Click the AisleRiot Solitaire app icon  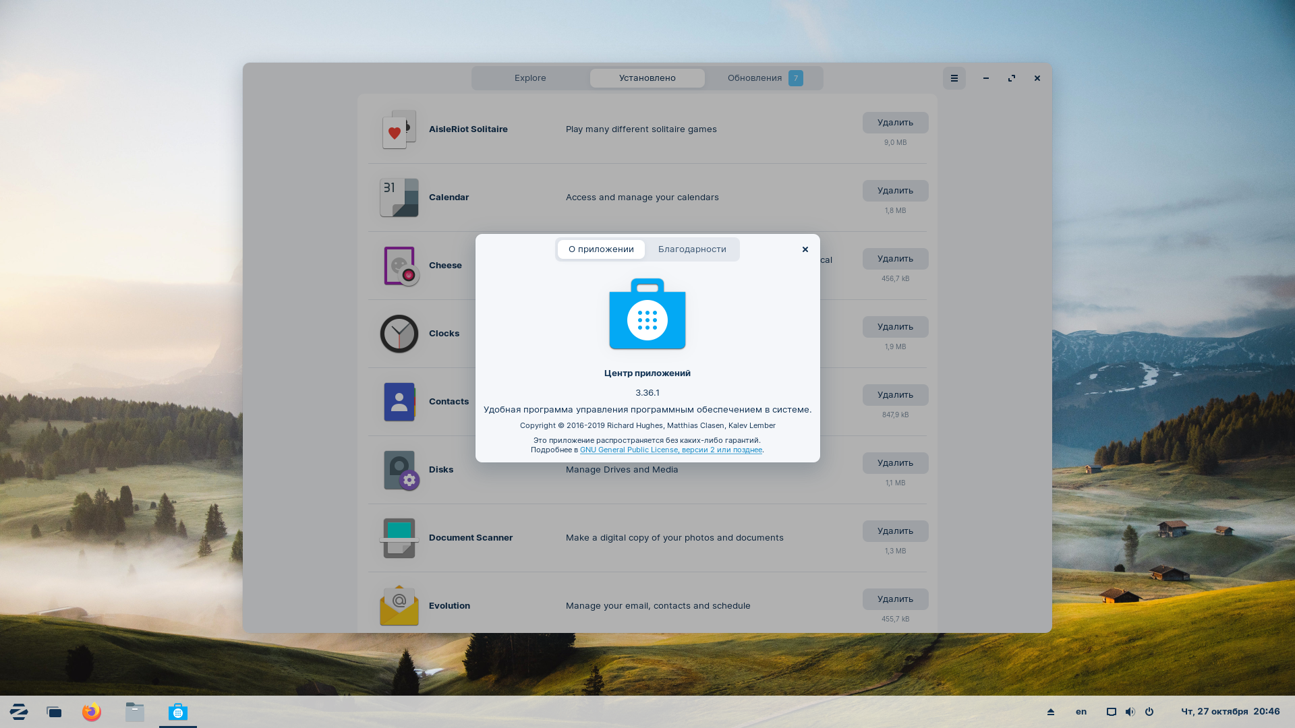coord(399,129)
